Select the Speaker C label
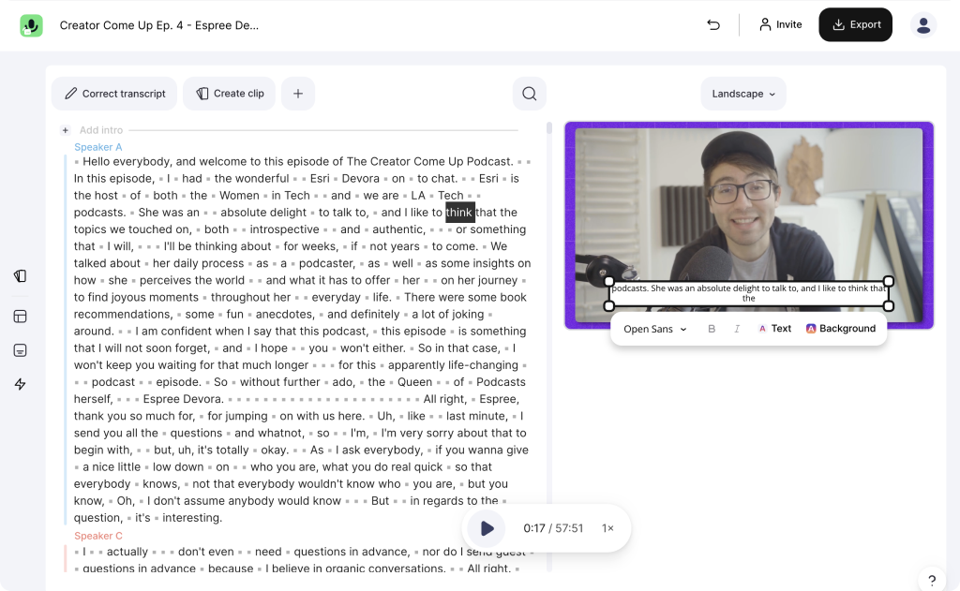The width and height of the screenshot is (960, 591). [x=97, y=536]
